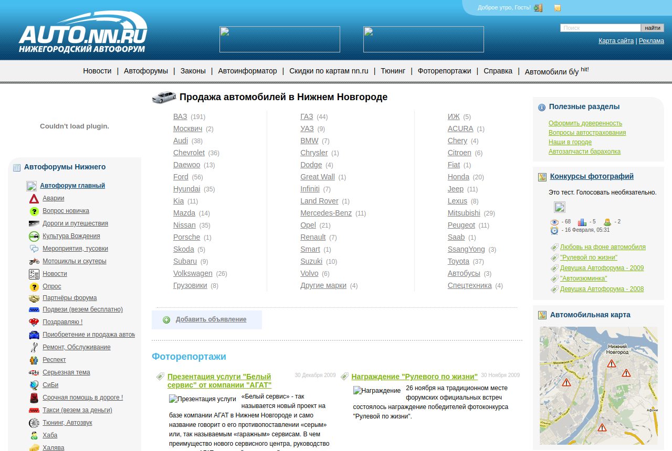The width and height of the screenshot is (672, 451).
Task: Click the blue info icon by Полезные разделы
Action: tap(542, 108)
